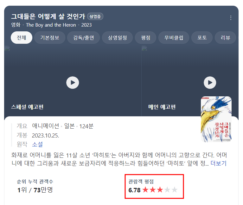Open the 소설 original work link
The image size is (243, 205).
tap(37, 144)
